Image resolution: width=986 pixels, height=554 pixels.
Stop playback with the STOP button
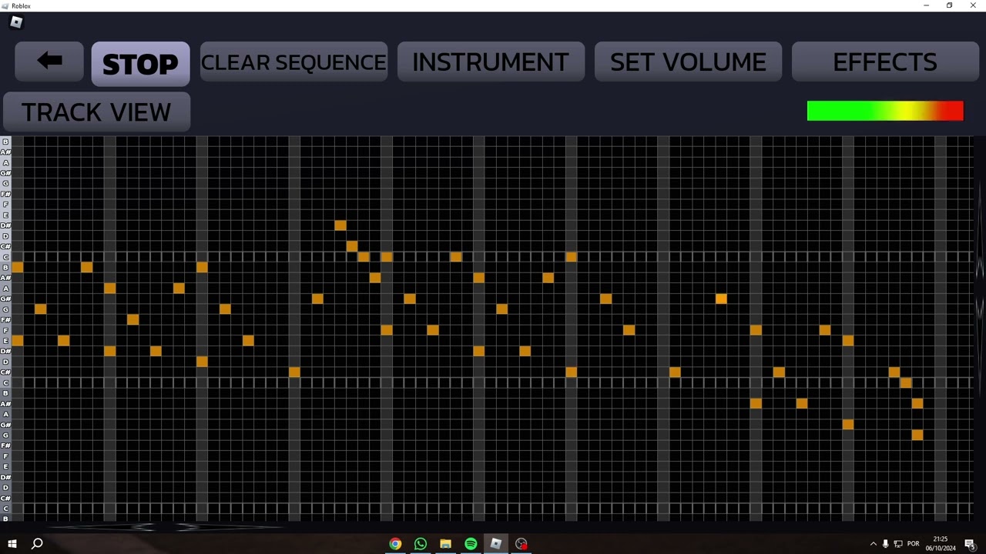pyautogui.click(x=140, y=63)
